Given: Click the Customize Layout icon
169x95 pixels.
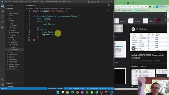Looking at the screenshot, I should pyautogui.click(x=98, y=2).
